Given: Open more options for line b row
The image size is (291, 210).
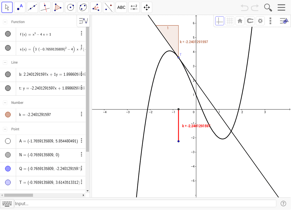Looking at the screenshot, I should (x=81, y=73).
